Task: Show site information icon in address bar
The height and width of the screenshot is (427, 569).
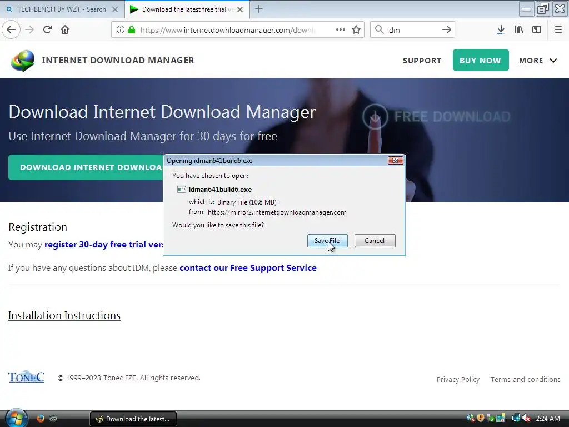Action: [120, 30]
